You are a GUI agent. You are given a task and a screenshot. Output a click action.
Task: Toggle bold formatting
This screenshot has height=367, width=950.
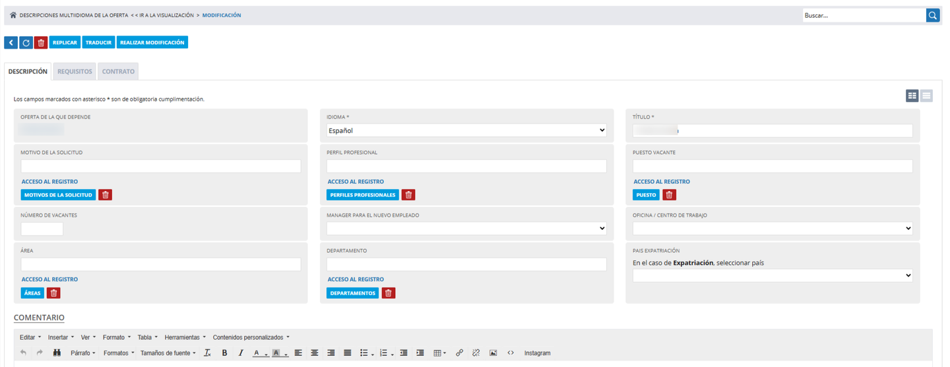224,353
